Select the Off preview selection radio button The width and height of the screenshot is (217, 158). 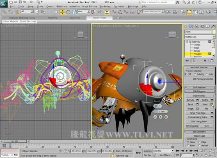[186, 74]
